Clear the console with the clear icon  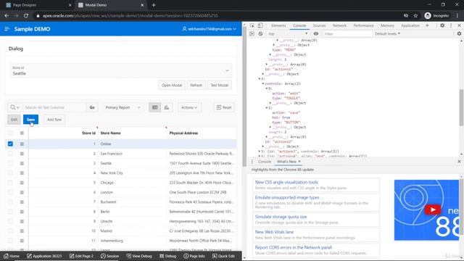point(260,34)
